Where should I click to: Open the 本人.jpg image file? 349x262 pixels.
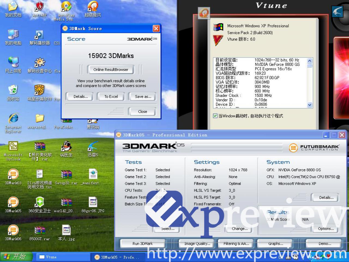(x=66, y=233)
